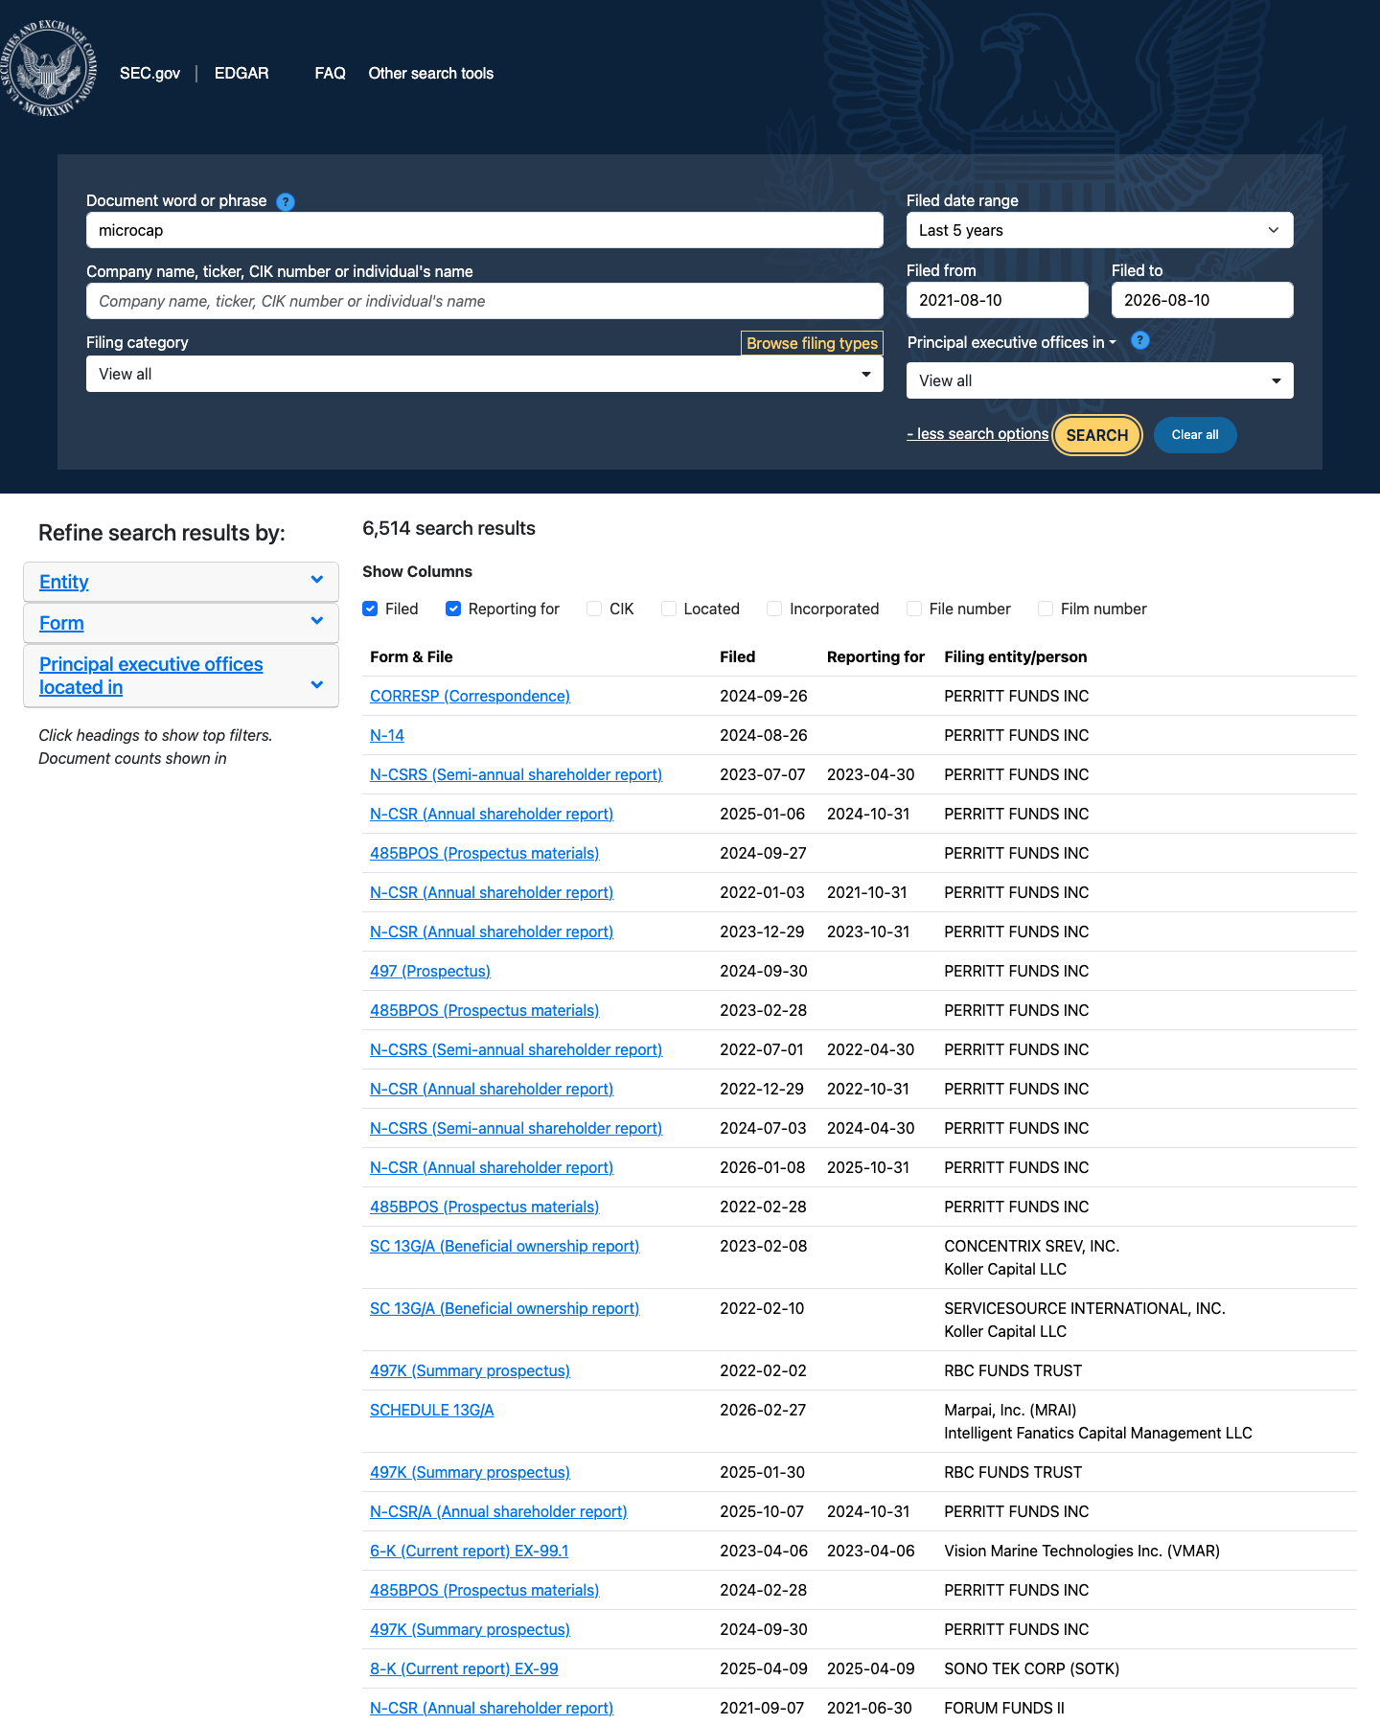The width and height of the screenshot is (1380, 1725).
Task: Click Vision Marine Technologies Inc. (VMAR) entry
Action: click(x=1082, y=1551)
